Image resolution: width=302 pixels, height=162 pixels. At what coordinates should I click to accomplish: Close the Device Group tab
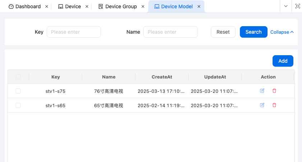pos(143,6)
